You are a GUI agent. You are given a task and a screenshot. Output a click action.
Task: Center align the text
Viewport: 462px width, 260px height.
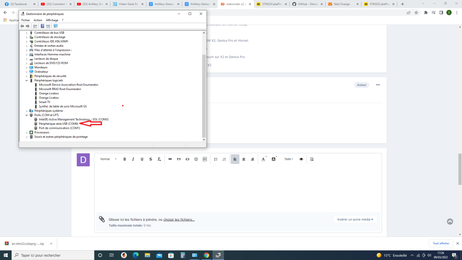click(x=243, y=159)
